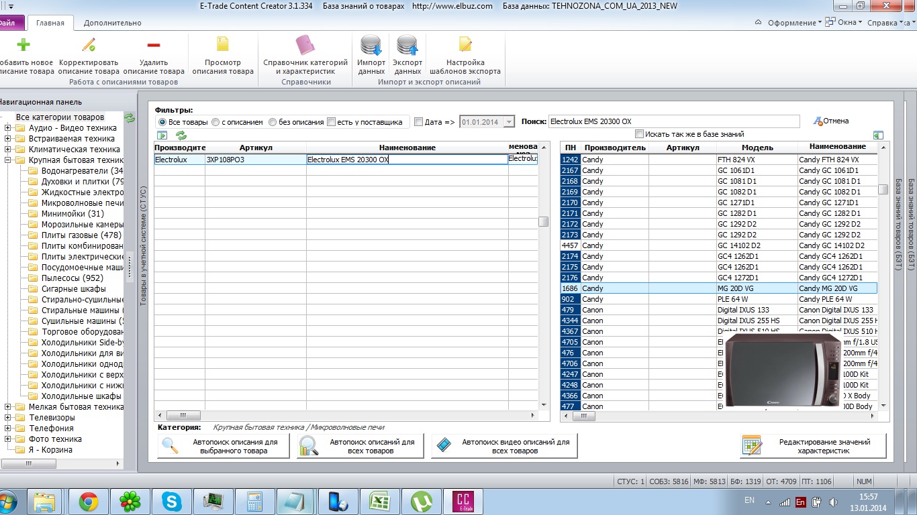Expand Телефония tree node

[8, 428]
